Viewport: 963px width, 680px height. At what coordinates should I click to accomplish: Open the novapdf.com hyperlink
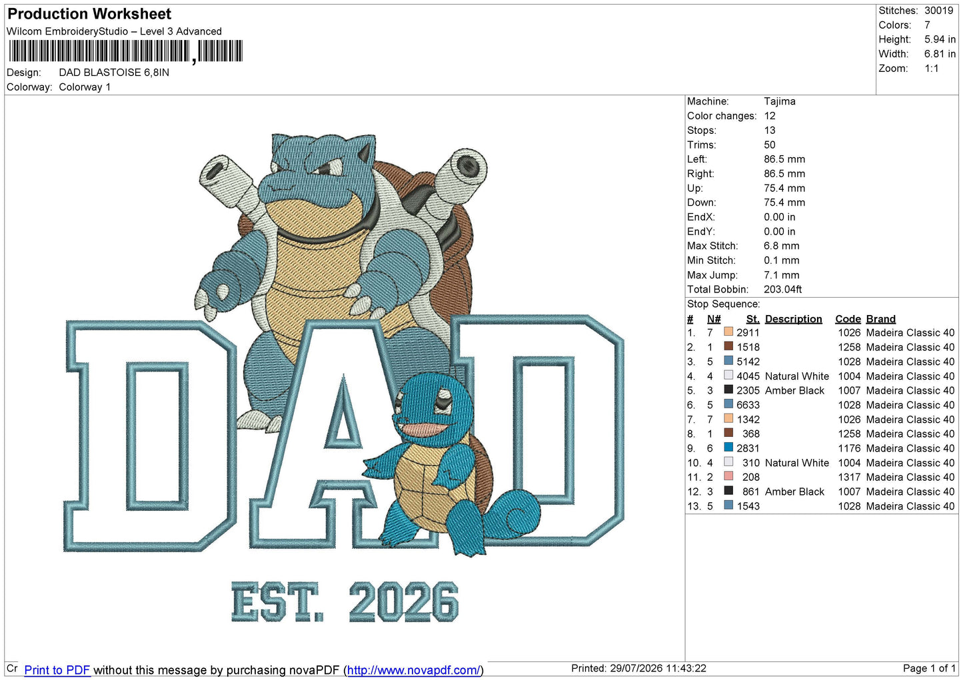413,670
